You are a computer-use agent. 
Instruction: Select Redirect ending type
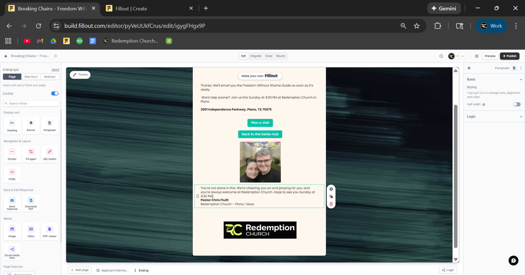[50, 77]
